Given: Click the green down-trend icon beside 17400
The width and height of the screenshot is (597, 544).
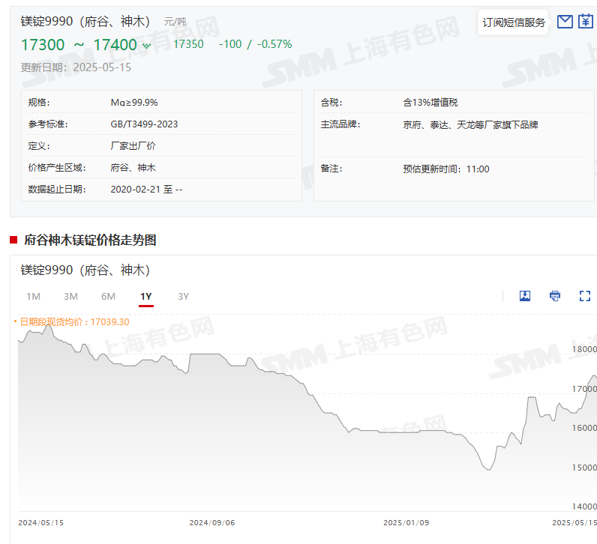Looking at the screenshot, I should pos(146,46).
